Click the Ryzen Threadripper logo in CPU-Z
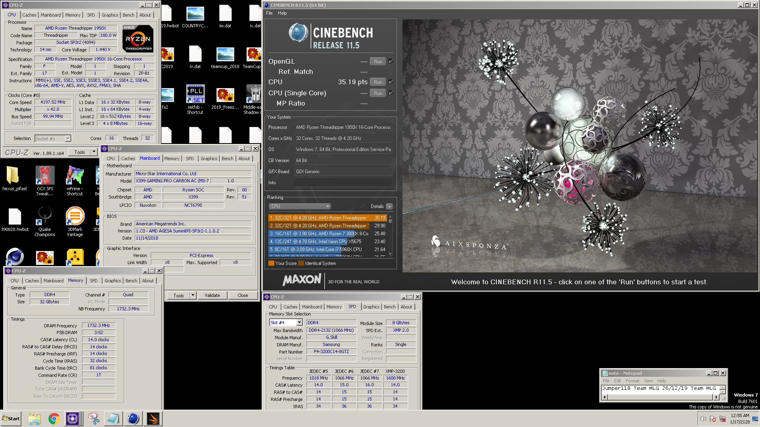This screenshot has width=760, height=427. point(138,38)
